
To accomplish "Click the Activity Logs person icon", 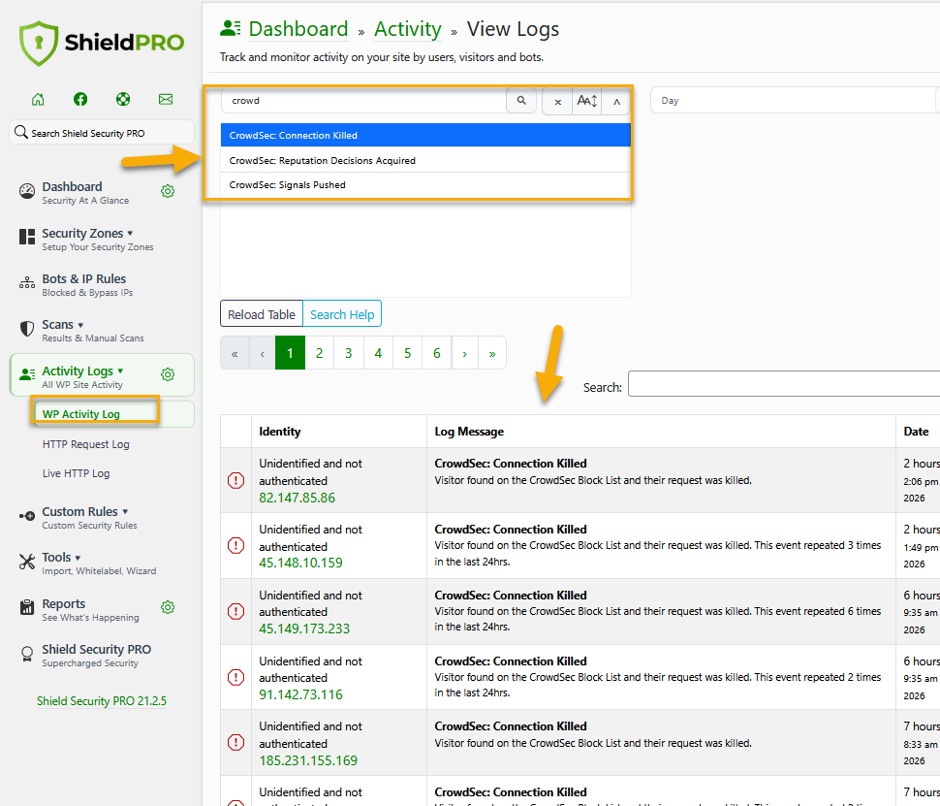I will tap(27, 374).
